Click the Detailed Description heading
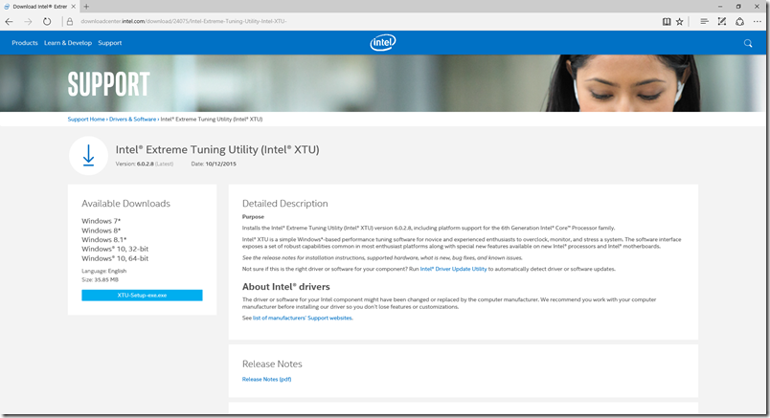 tap(284, 204)
